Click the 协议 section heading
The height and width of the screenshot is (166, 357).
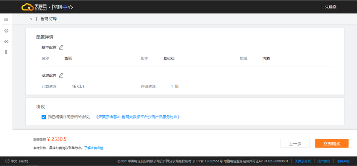pos(40,106)
